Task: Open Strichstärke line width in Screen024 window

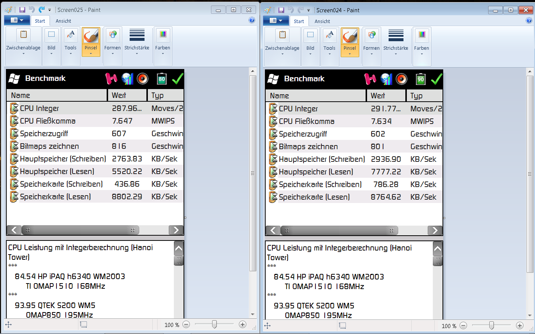Action: tap(396, 42)
